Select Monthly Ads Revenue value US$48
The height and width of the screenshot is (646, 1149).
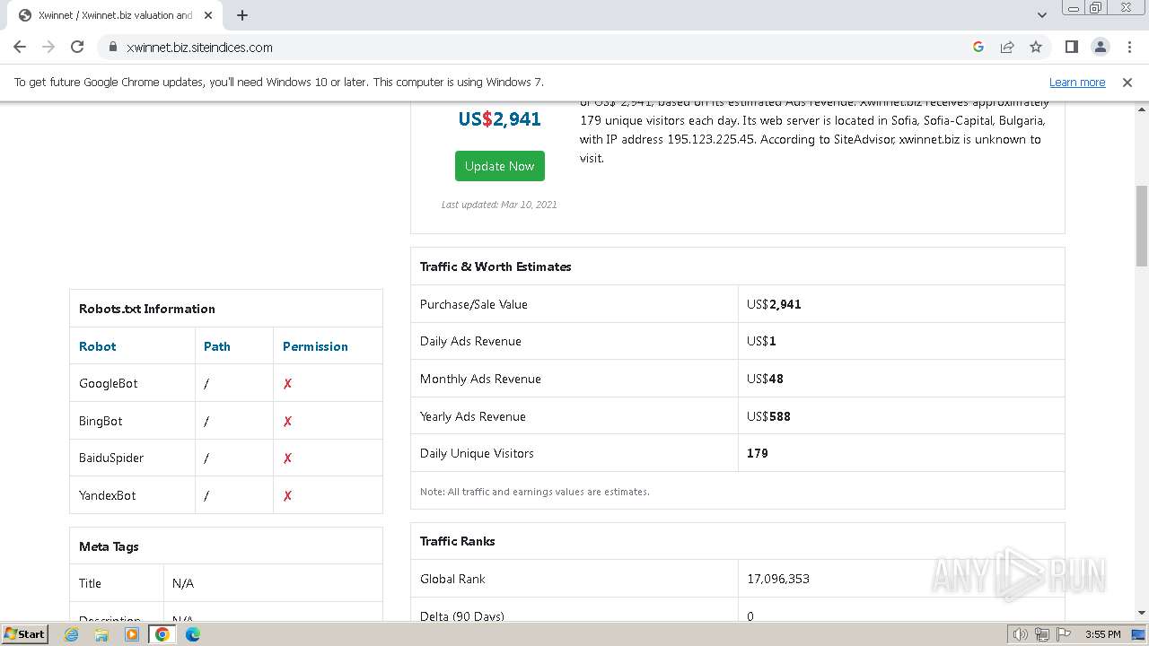pyautogui.click(x=765, y=379)
